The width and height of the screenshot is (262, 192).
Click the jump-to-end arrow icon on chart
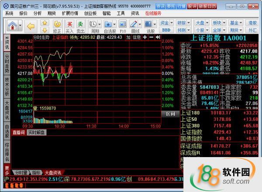158,37
